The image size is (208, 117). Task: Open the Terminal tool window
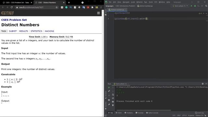tap(139, 113)
